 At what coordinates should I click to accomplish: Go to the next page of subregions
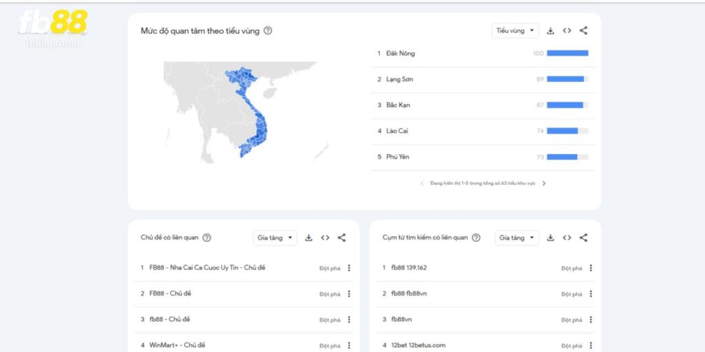(544, 184)
